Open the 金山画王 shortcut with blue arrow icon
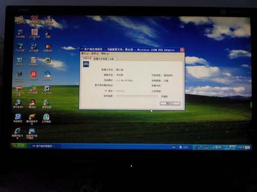The height and width of the screenshot is (192, 257). click(34, 48)
